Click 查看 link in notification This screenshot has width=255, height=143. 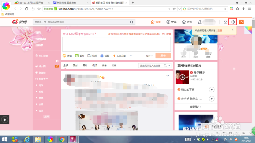coord(220,31)
